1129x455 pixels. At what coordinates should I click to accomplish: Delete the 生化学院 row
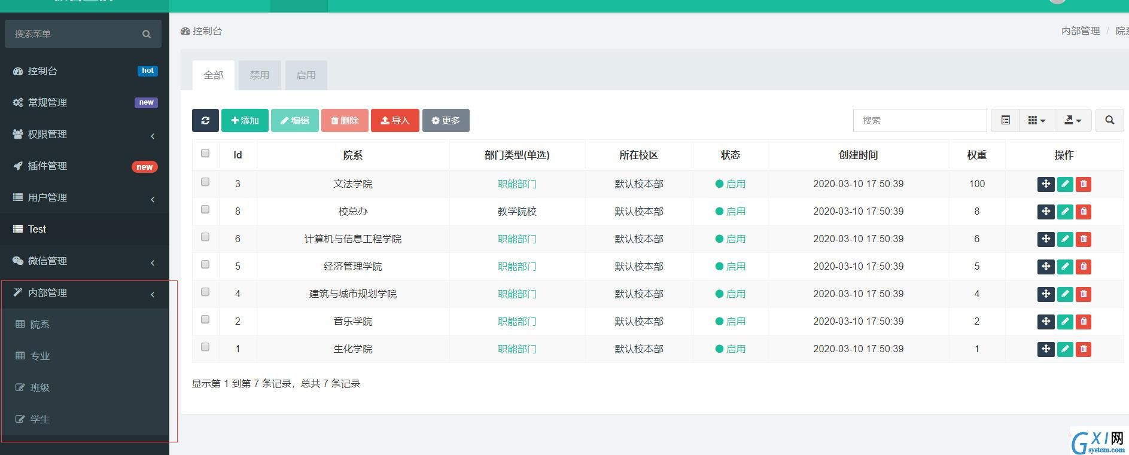[1084, 349]
